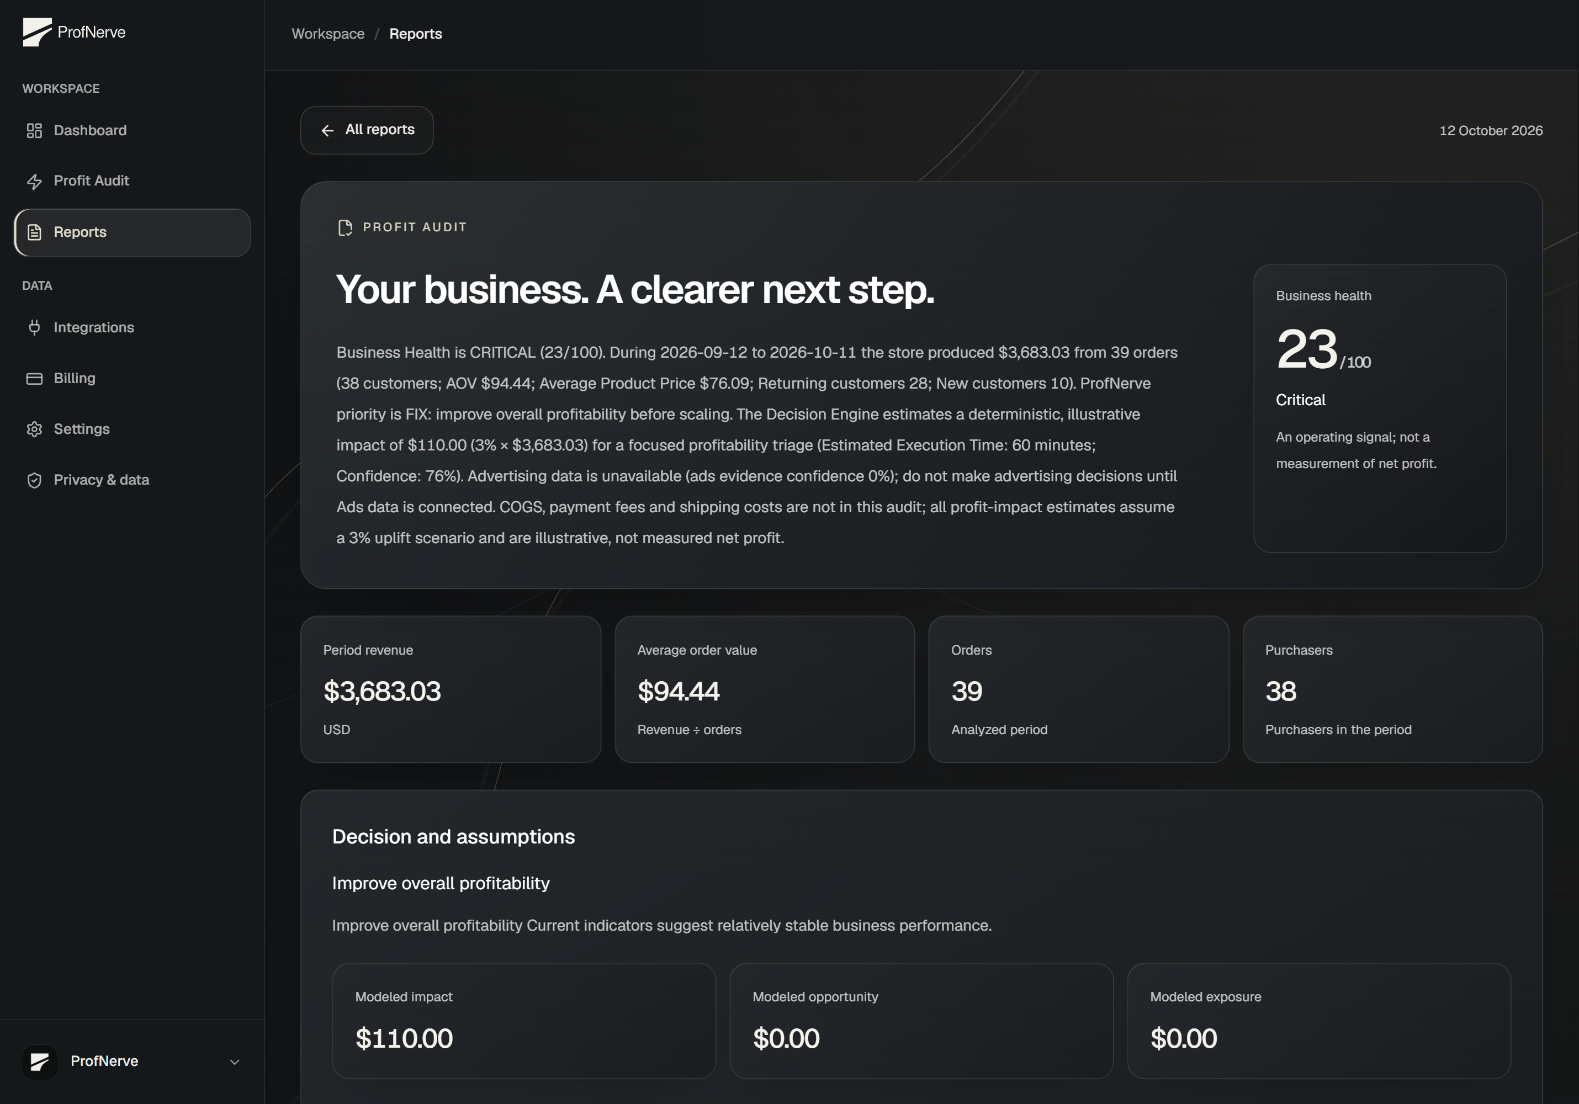Click the Improve overall profitability subheading
This screenshot has height=1104, width=1579.
tap(441, 884)
